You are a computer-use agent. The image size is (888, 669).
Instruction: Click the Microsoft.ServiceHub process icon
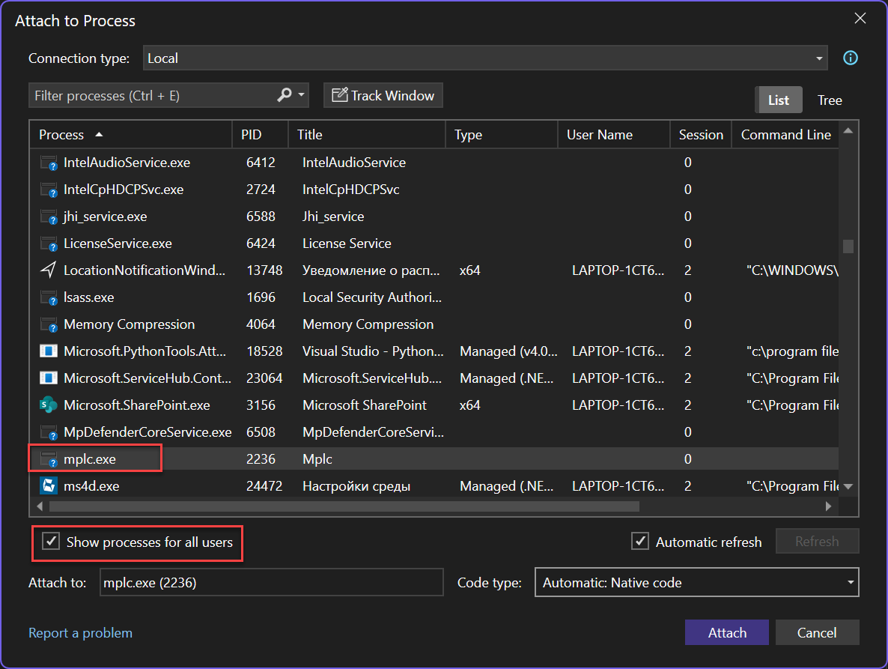click(x=49, y=378)
